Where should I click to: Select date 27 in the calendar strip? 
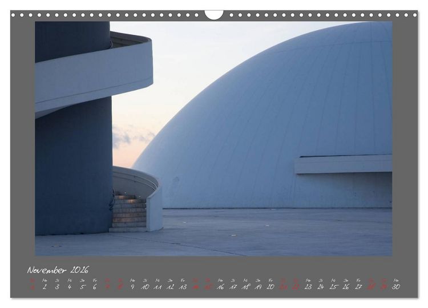(358, 287)
